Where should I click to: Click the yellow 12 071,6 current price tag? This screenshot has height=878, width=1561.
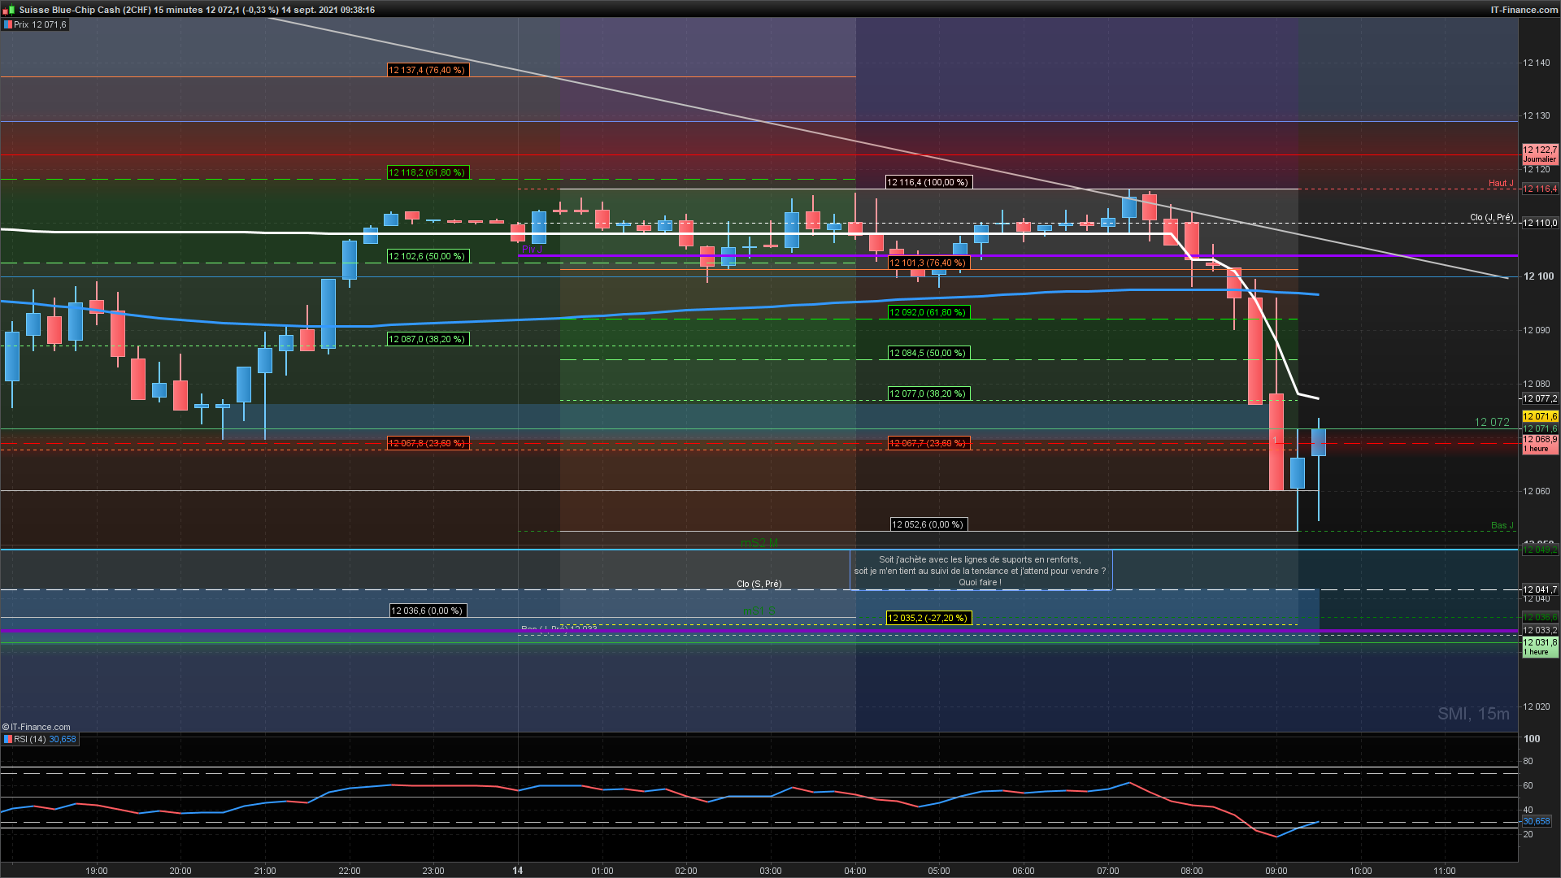[1539, 416]
